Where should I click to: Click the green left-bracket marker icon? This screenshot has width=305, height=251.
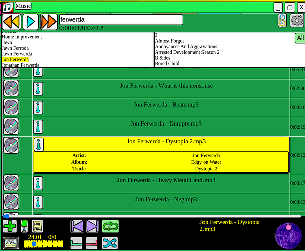(x=76, y=243)
